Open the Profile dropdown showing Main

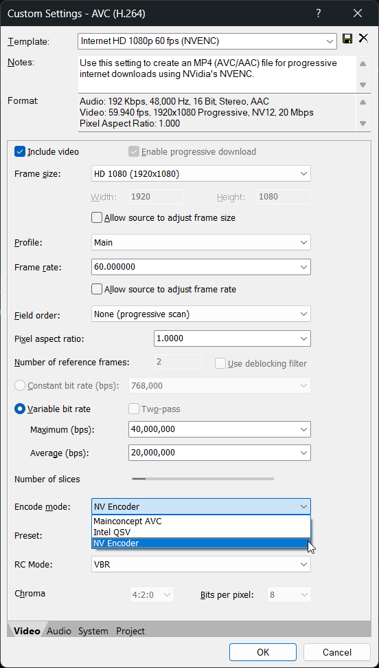pyautogui.click(x=200, y=242)
